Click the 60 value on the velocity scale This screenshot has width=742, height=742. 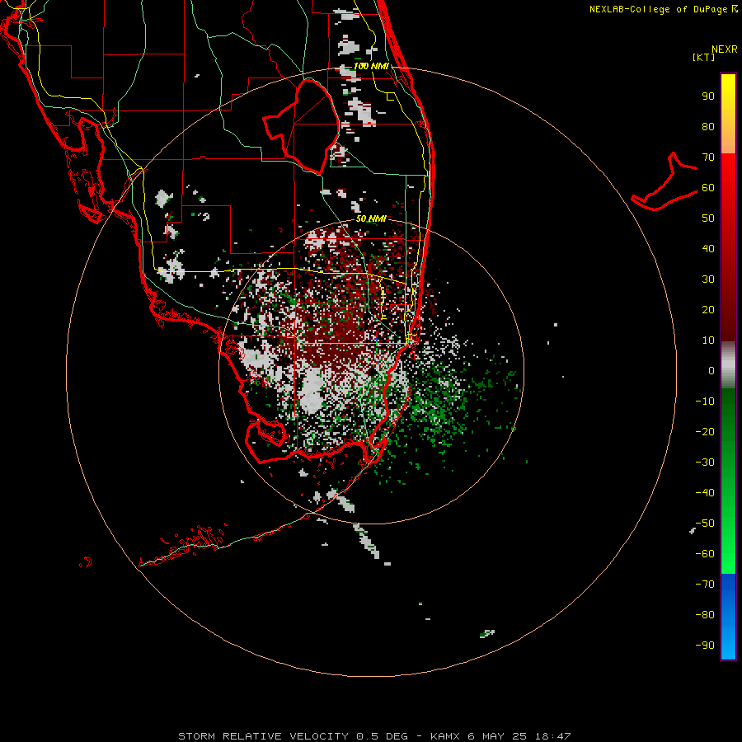[x=708, y=188]
